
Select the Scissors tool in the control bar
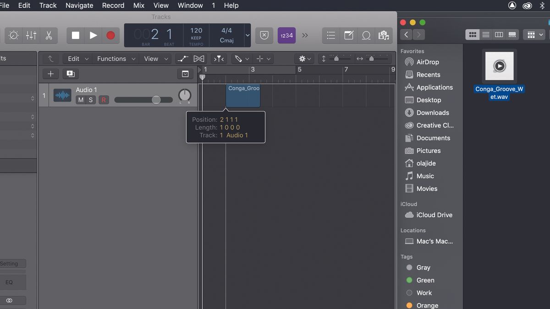pyautogui.click(x=49, y=35)
